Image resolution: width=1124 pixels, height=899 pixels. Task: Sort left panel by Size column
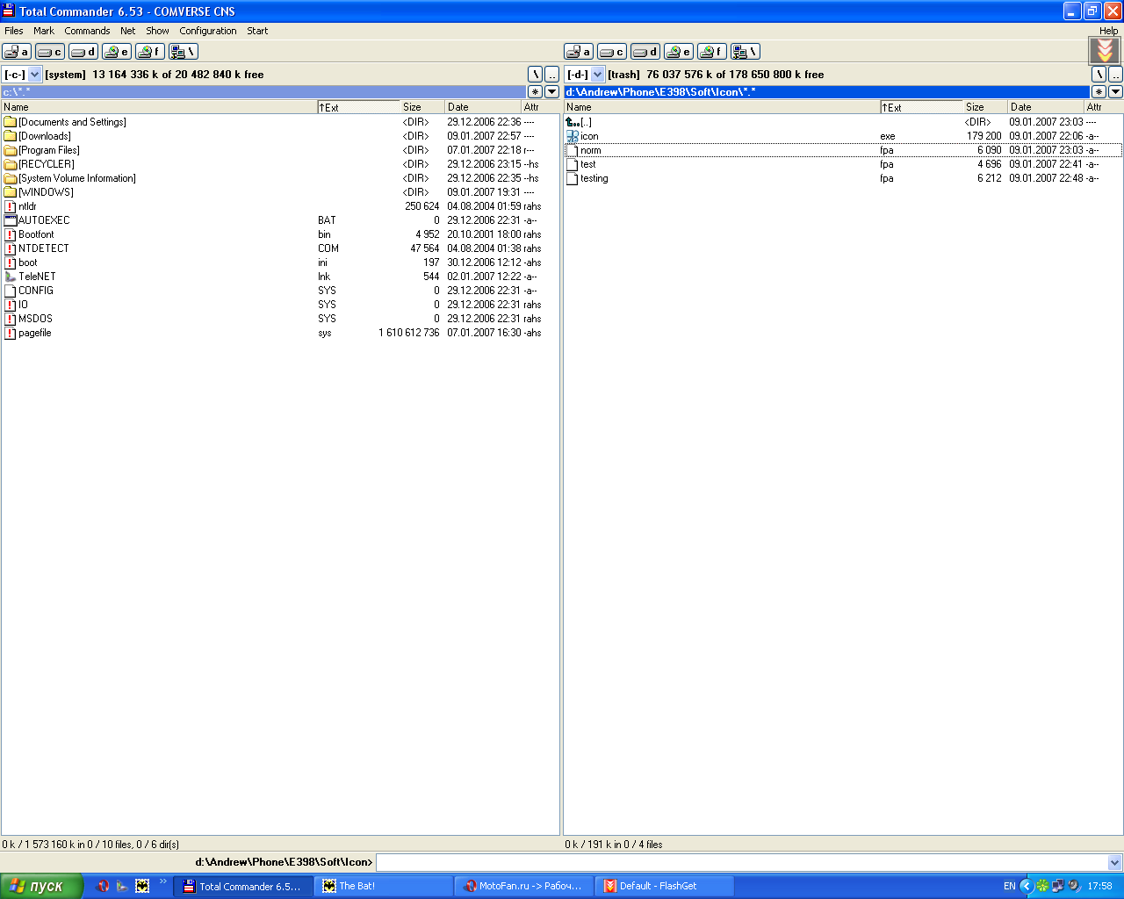422,107
